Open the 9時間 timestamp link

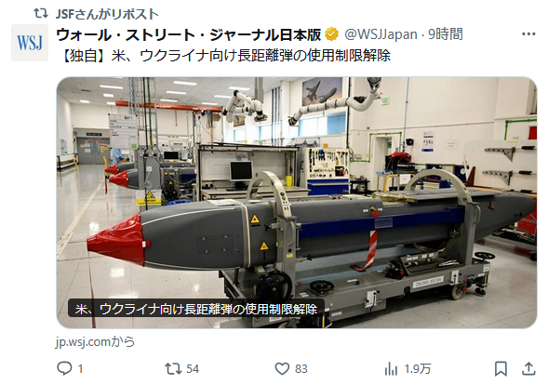tap(446, 34)
